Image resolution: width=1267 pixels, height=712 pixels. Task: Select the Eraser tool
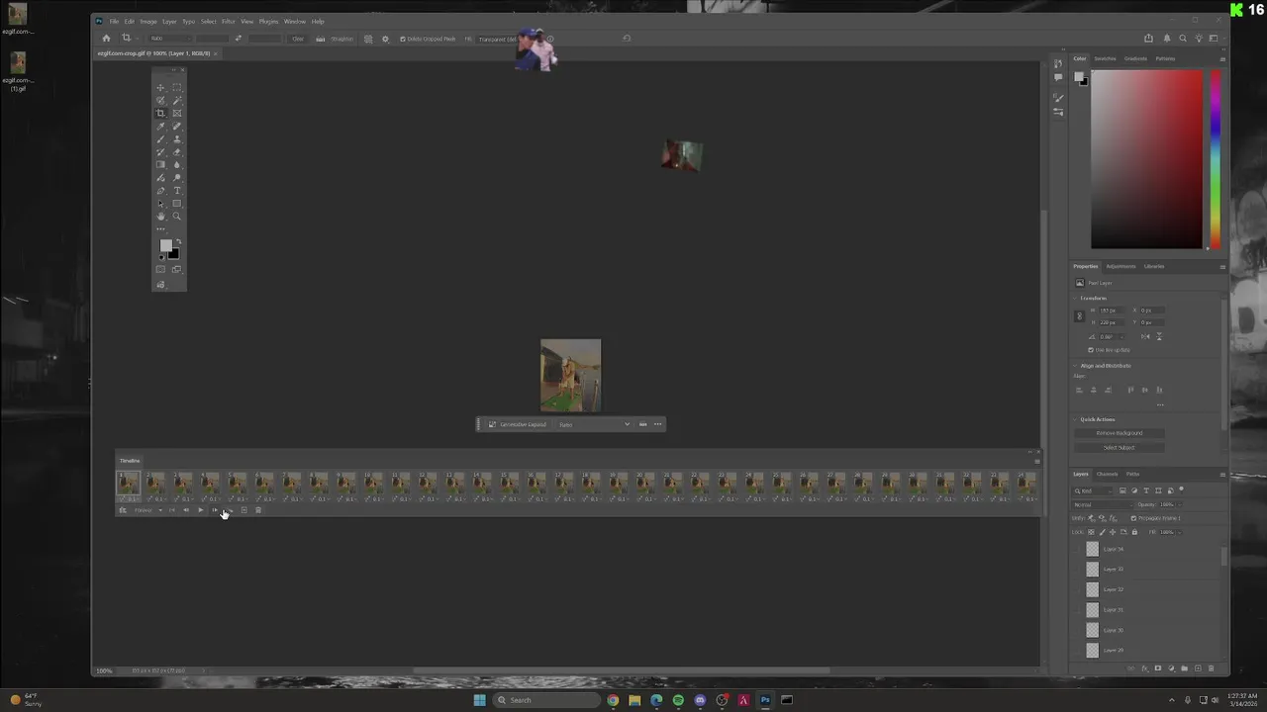(177, 152)
